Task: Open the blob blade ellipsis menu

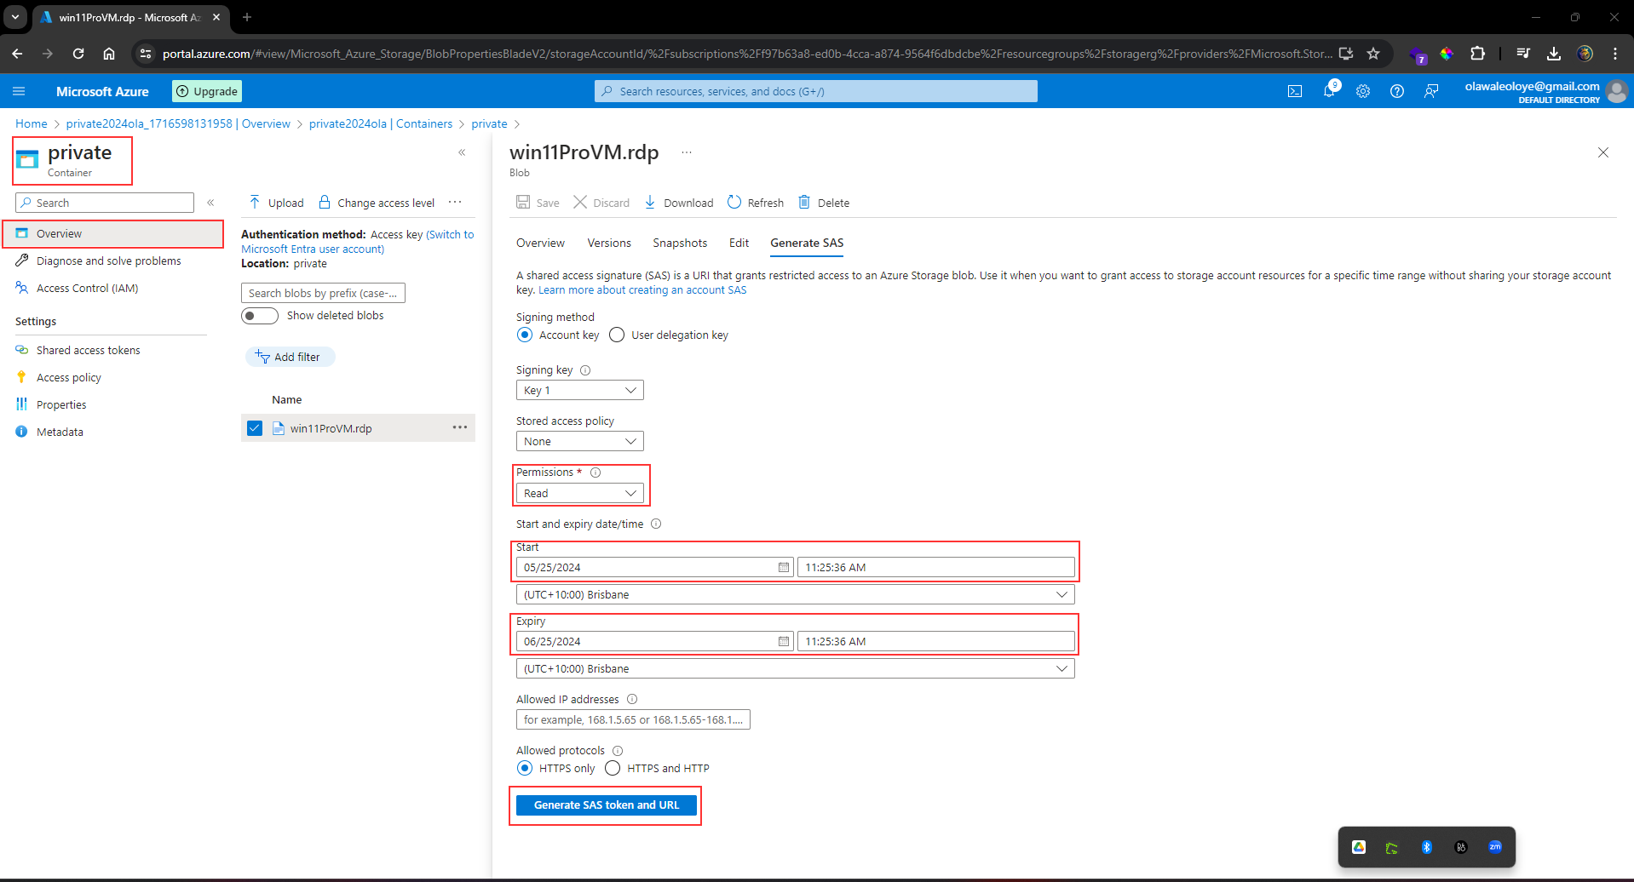Action: click(x=687, y=152)
